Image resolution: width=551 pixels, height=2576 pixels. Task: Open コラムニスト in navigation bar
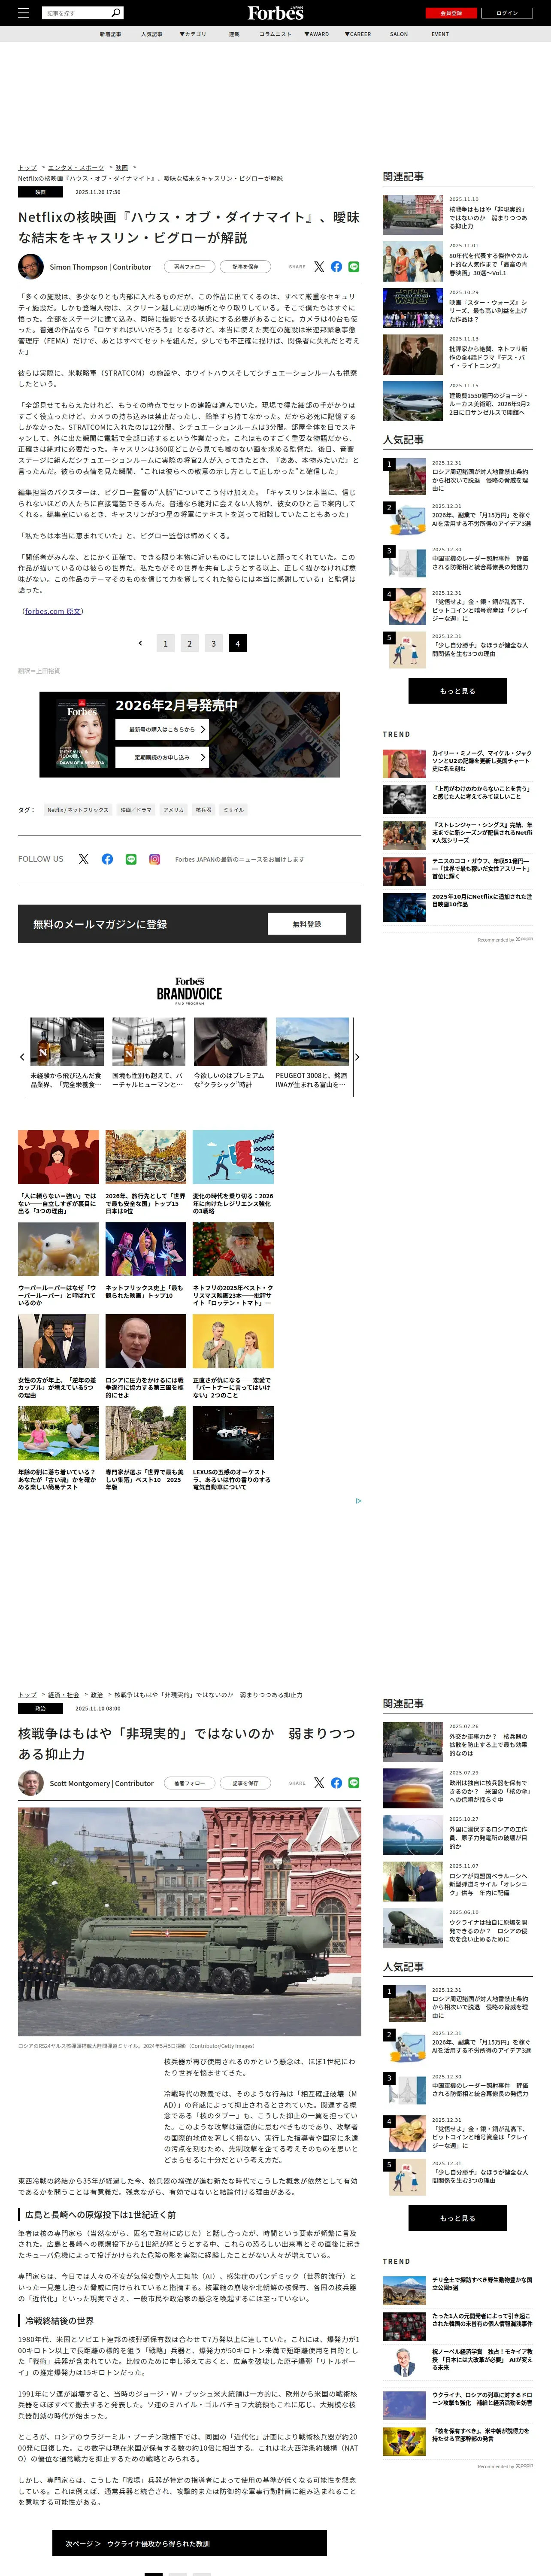tap(275, 34)
